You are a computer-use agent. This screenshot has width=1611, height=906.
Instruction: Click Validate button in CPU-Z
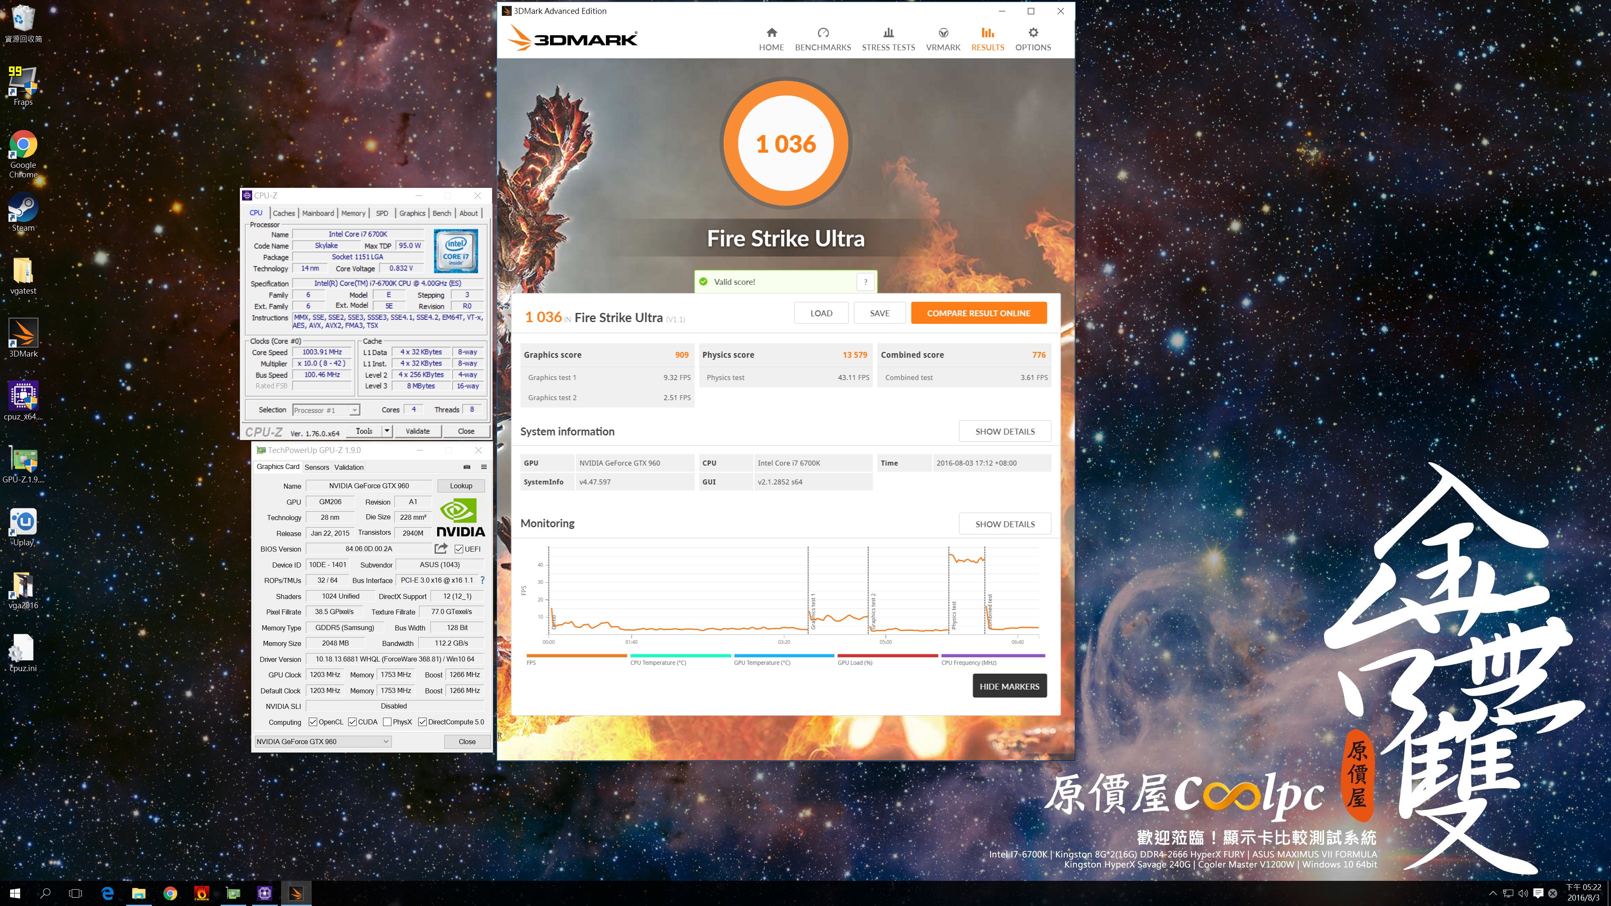click(x=417, y=431)
